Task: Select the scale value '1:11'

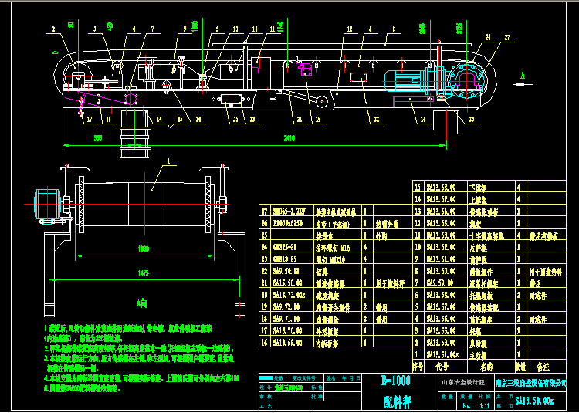Action: 484,406
